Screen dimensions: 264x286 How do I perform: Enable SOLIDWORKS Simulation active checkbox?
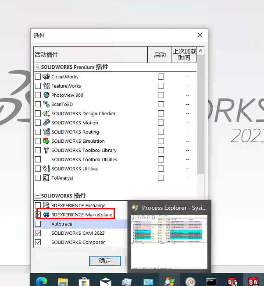(x=38, y=141)
